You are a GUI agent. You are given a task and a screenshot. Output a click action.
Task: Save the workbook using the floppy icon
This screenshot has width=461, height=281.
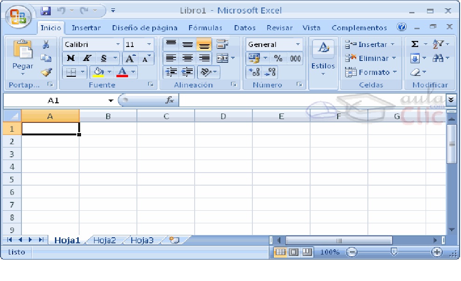[x=46, y=11]
